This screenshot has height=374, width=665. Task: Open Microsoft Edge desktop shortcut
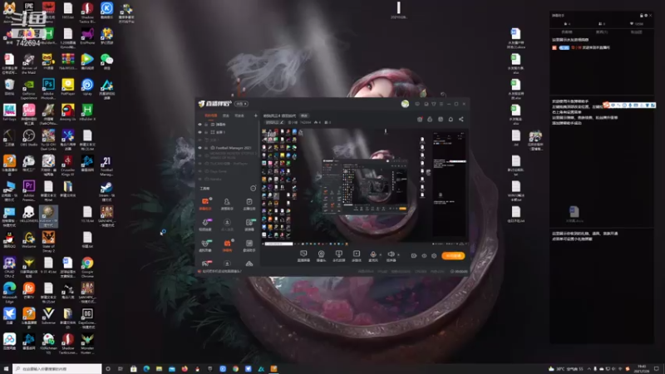click(x=9, y=293)
